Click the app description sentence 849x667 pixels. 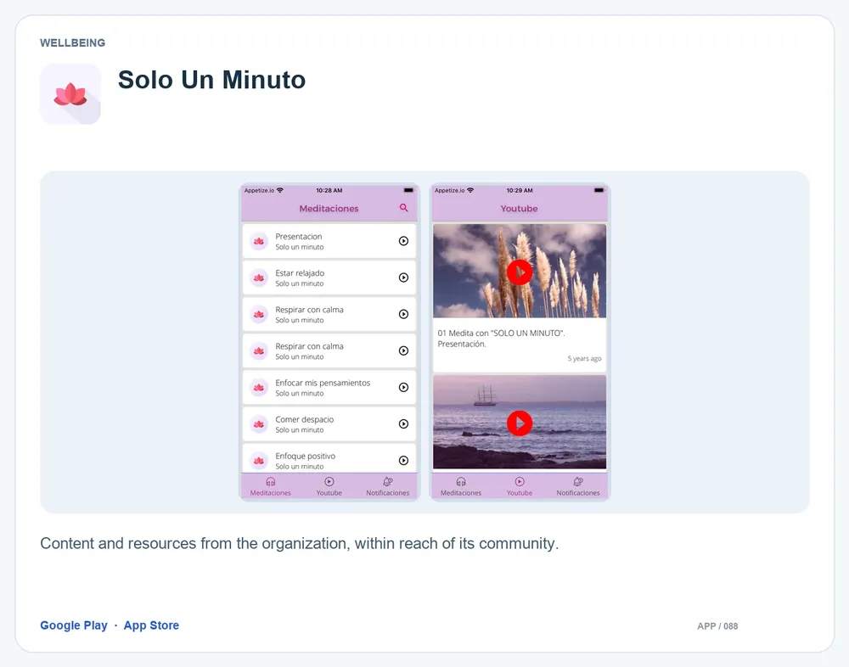(300, 544)
